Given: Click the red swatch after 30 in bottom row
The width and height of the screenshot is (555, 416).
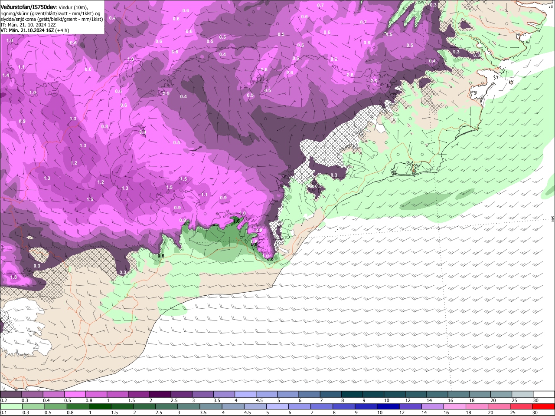Looking at the screenshot, I should click(x=544, y=406).
